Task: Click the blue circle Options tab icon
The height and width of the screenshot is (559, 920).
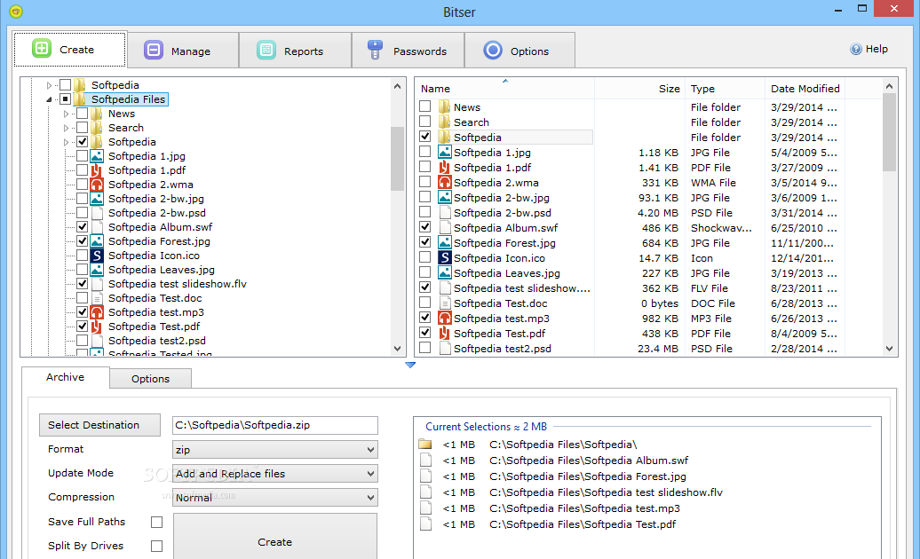Action: [493, 51]
